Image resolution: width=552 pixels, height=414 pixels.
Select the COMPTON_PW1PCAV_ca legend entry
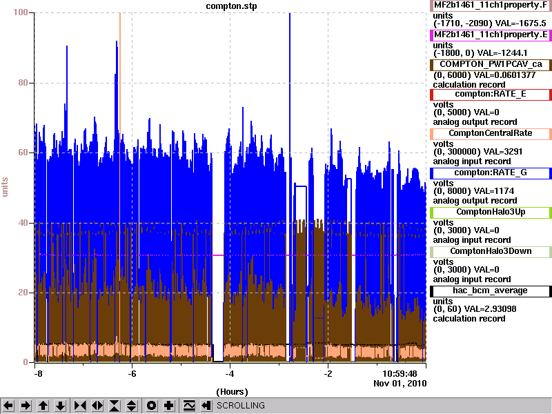click(x=491, y=64)
